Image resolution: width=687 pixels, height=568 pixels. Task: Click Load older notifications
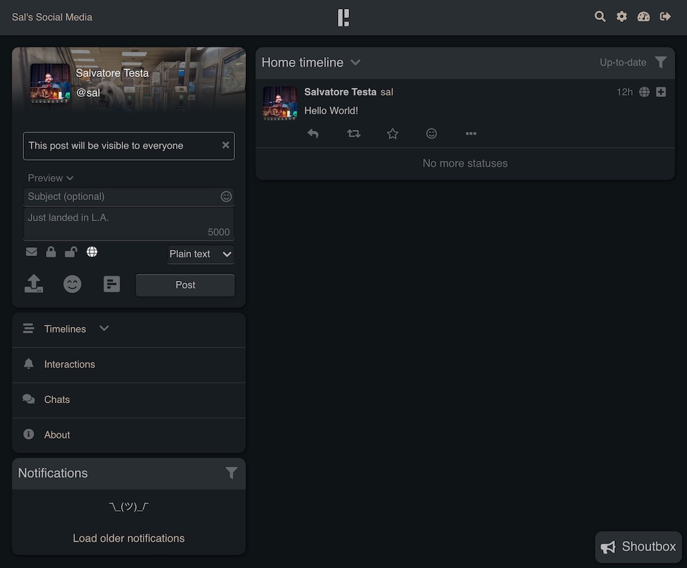click(128, 538)
